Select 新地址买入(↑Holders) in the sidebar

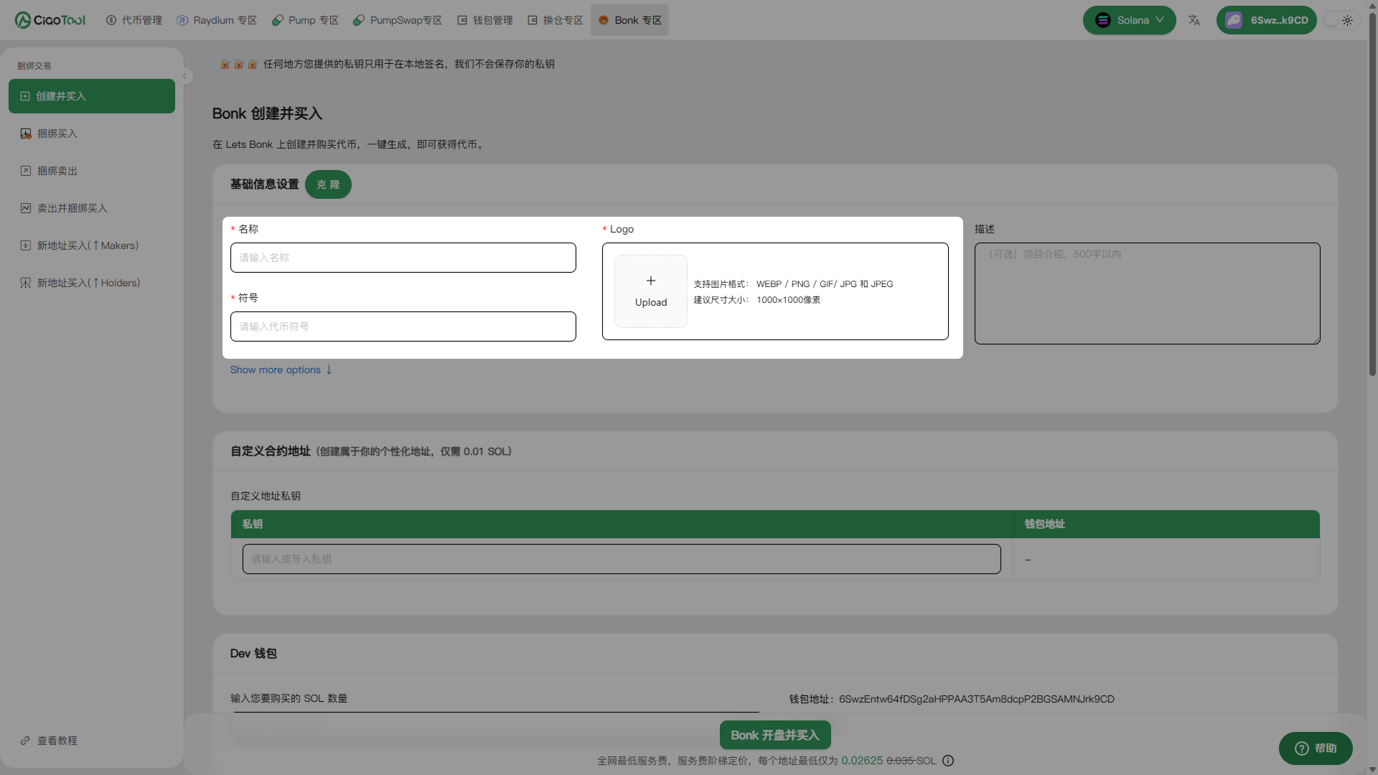click(92, 283)
